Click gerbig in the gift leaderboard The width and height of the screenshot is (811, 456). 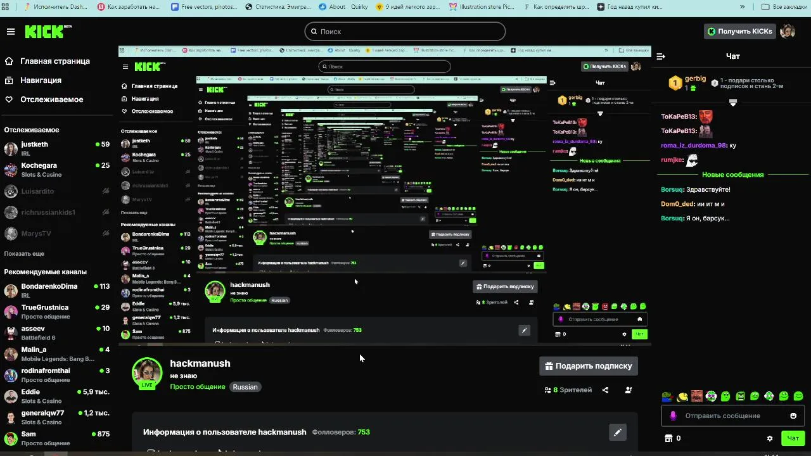coord(695,79)
